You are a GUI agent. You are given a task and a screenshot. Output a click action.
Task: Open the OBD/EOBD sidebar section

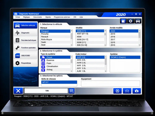click(25, 56)
